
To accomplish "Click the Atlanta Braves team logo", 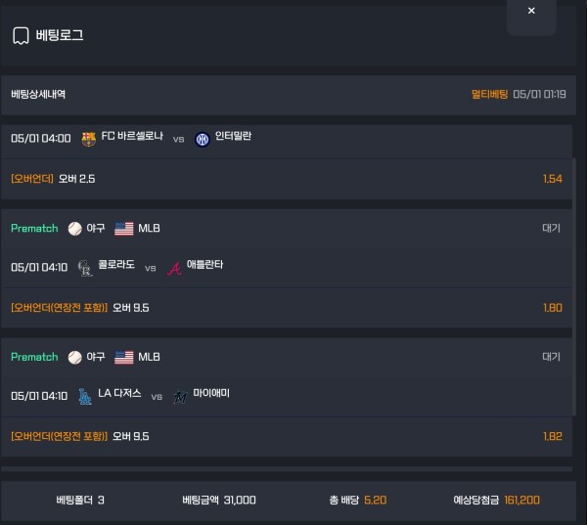I will pyautogui.click(x=174, y=268).
